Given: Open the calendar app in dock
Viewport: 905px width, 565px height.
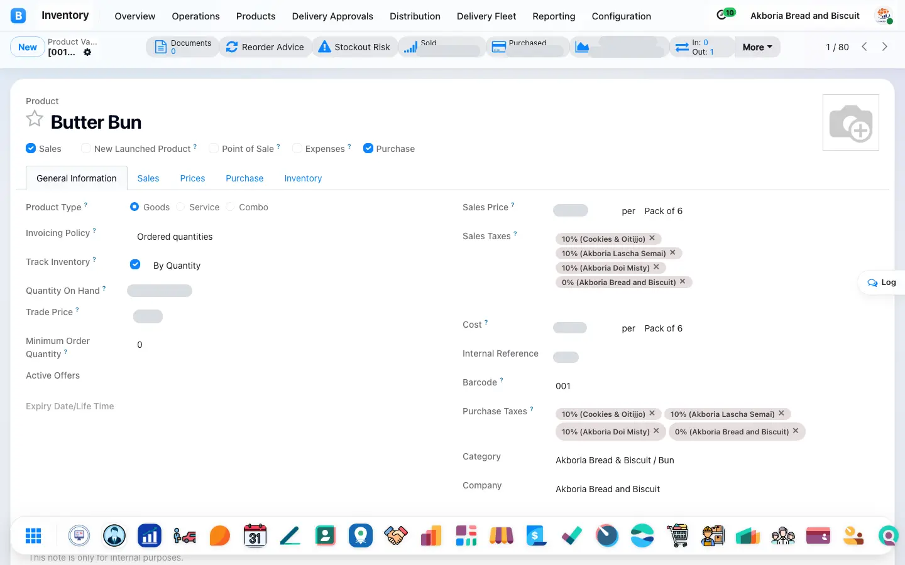Looking at the screenshot, I should [x=255, y=535].
